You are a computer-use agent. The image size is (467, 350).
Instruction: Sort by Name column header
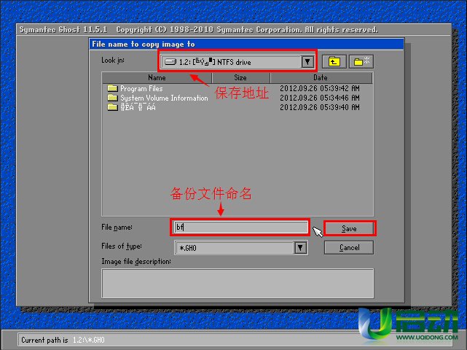pos(157,78)
